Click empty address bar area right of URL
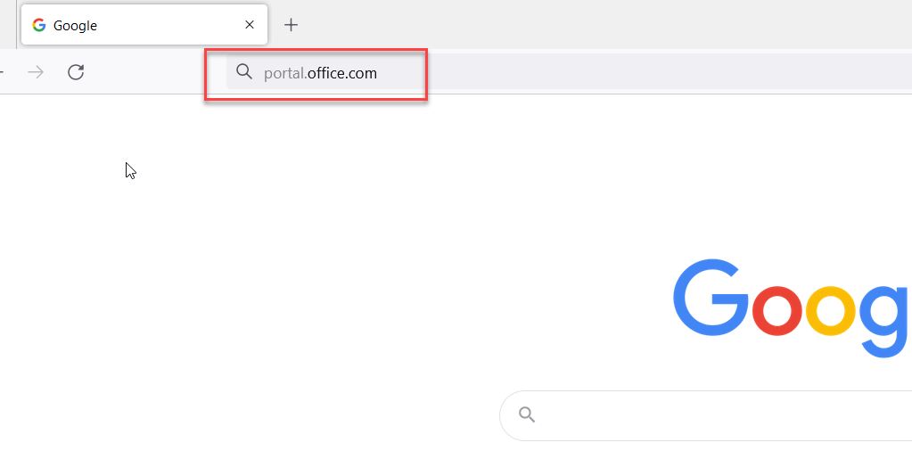Screen dimensions: 912x459 (x=640, y=73)
